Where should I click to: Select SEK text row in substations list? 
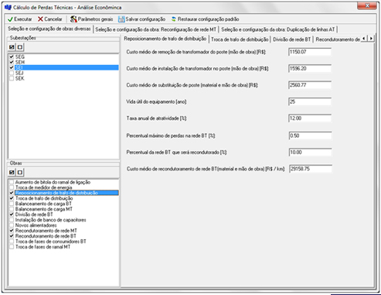click(x=20, y=78)
